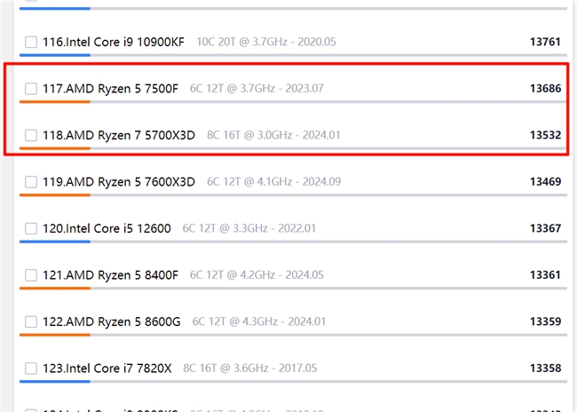This screenshot has width=577, height=412.
Task: Click the 6C 12T @ 4.2GHz - 2024.05 spec
Action: pyautogui.click(x=257, y=275)
